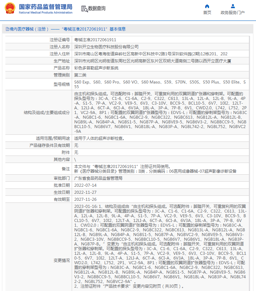Click the 政务服务门户 user portal icon
The height and width of the screenshot is (291, 256).
pos(233,6)
